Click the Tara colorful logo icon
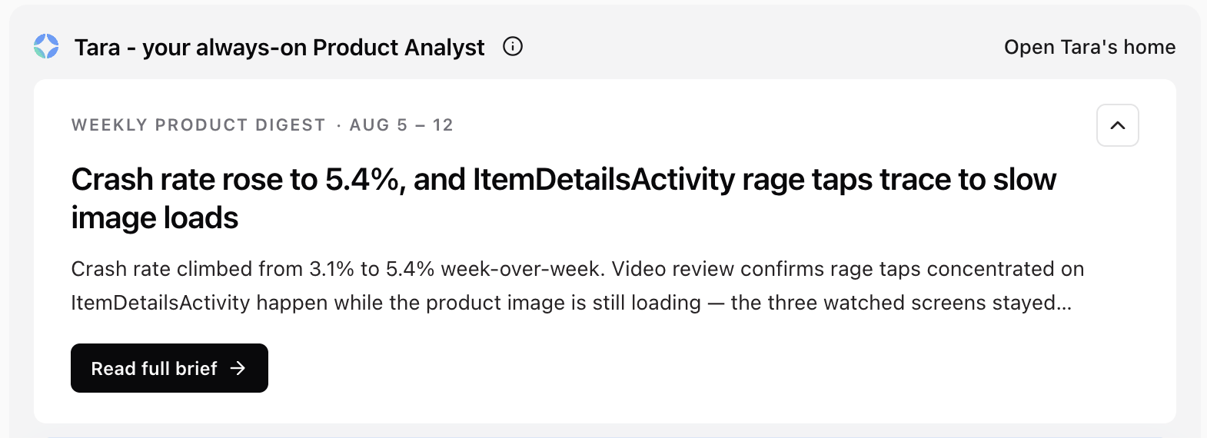Image resolution: width=1207 pixels, height=438 pixels. 46,47
